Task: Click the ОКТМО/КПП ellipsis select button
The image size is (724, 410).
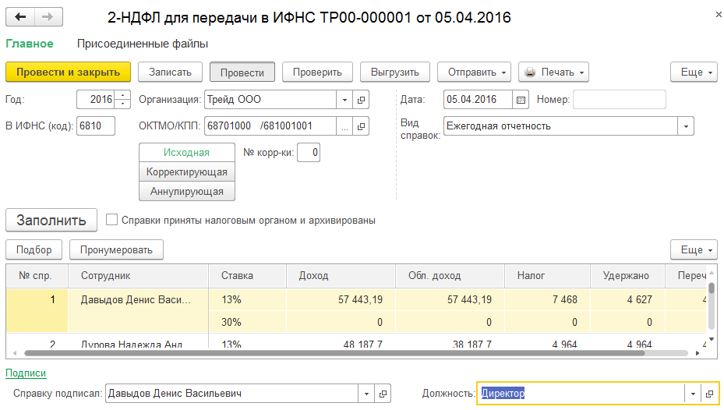Action: (x=344, y=126)
